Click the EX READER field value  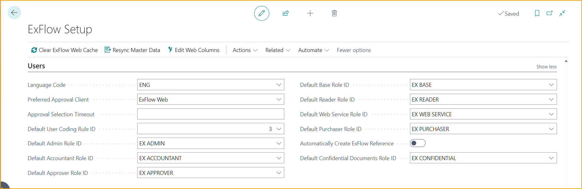pos(425,100)
